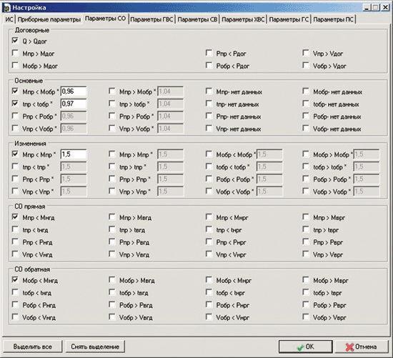Screen dimensions: 393x358
Task: Click the Настройка title bar app icon
Action: coord(7,8)
